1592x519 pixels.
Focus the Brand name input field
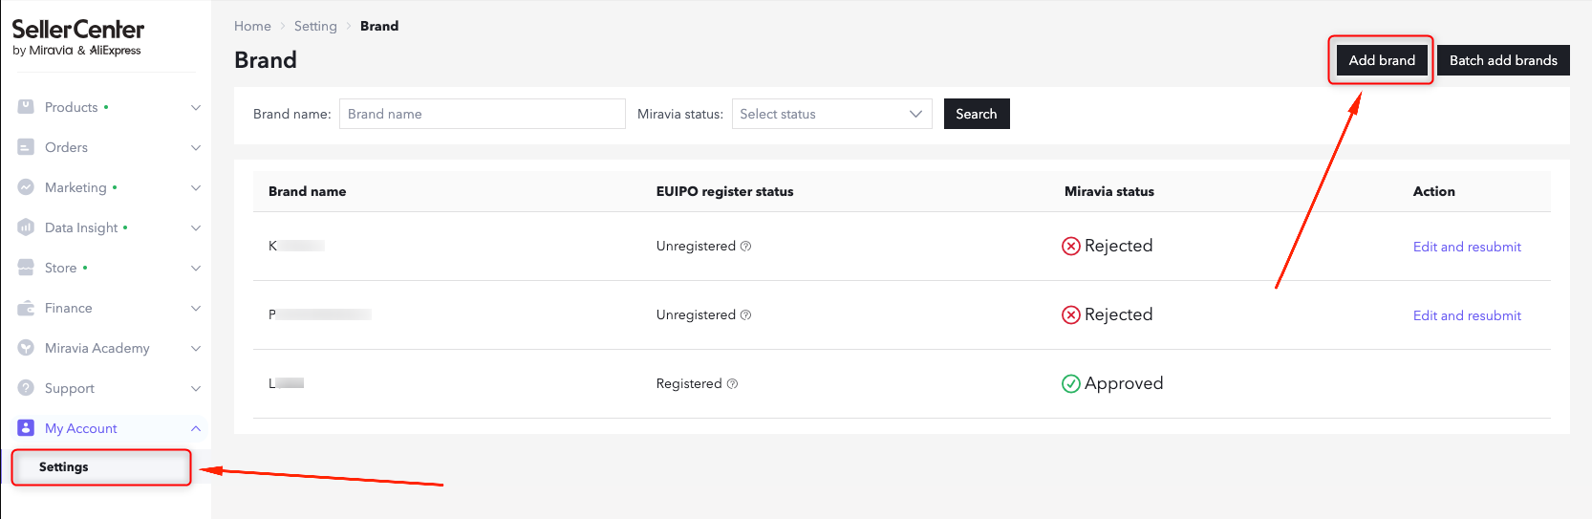[482, 114]
